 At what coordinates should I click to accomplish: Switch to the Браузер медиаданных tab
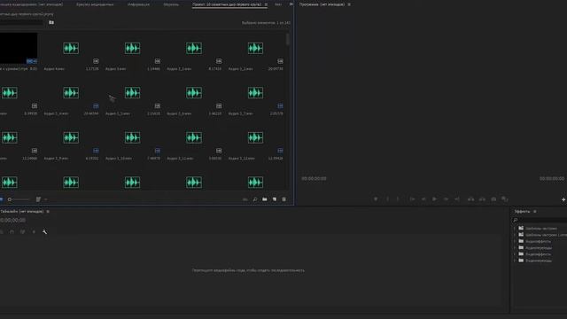coord(95,4)
